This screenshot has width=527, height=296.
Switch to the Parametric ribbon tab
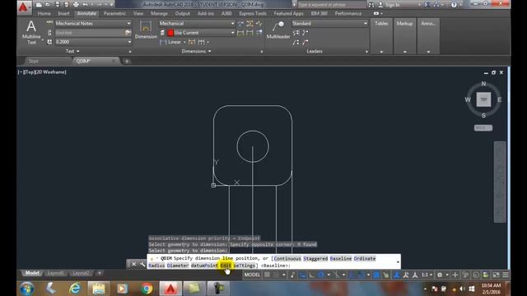click(x=114, y=13)
